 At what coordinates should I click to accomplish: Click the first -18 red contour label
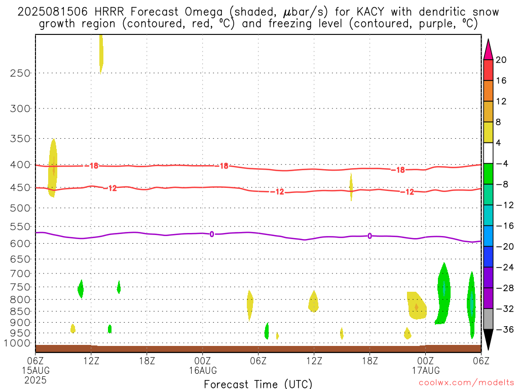click(x=92, y=166)
